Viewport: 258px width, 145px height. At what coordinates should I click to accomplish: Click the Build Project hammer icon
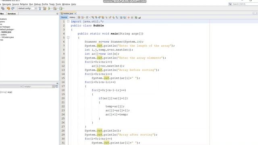tap(40, 8)
